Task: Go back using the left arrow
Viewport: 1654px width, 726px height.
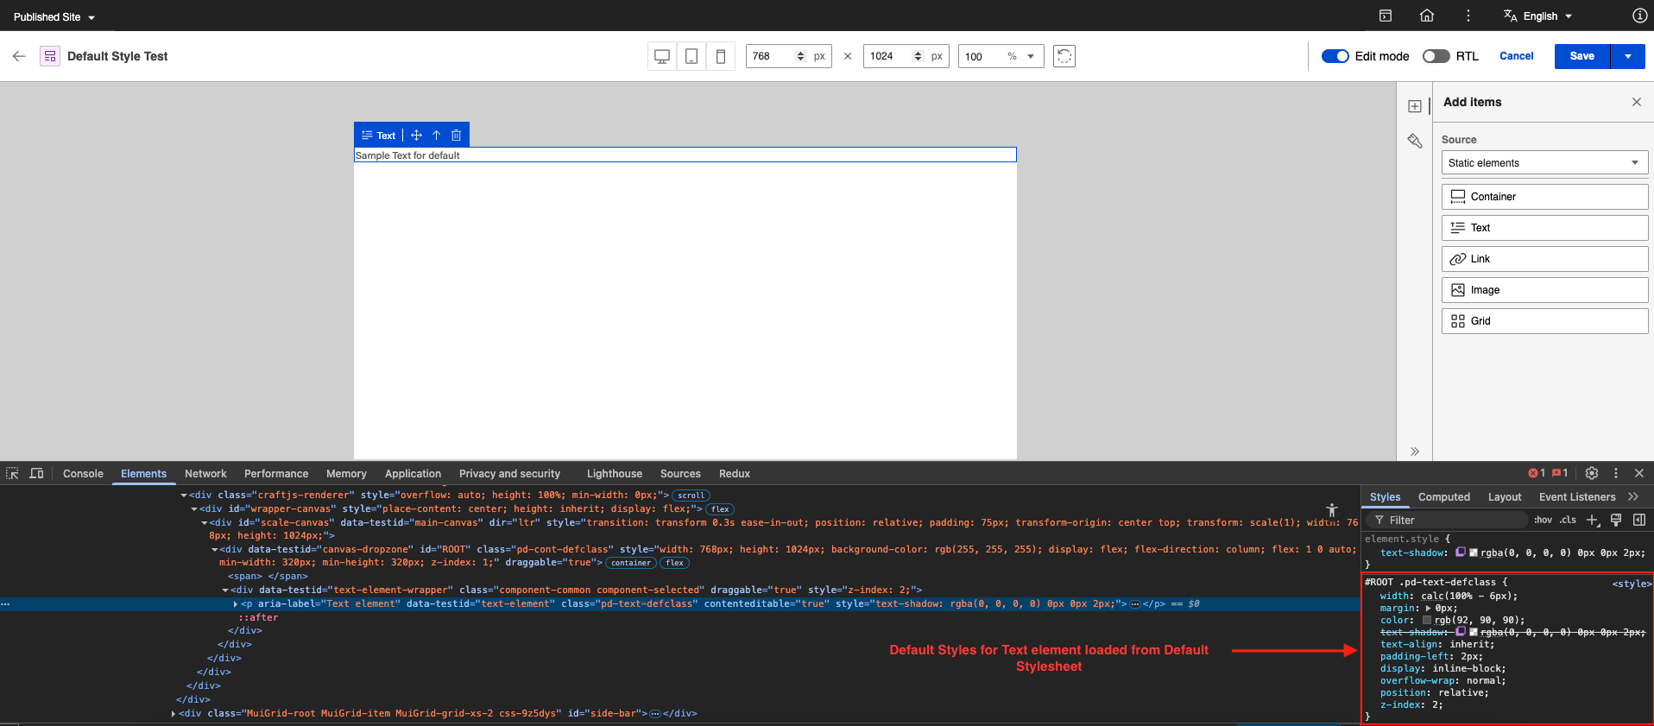Action: (19, 56)
